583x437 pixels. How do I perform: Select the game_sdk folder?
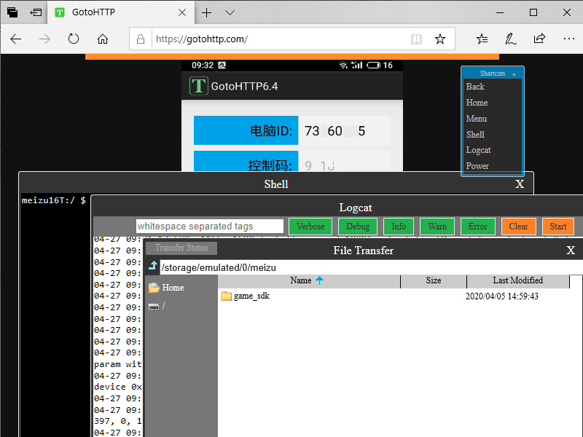click(246, 296)
